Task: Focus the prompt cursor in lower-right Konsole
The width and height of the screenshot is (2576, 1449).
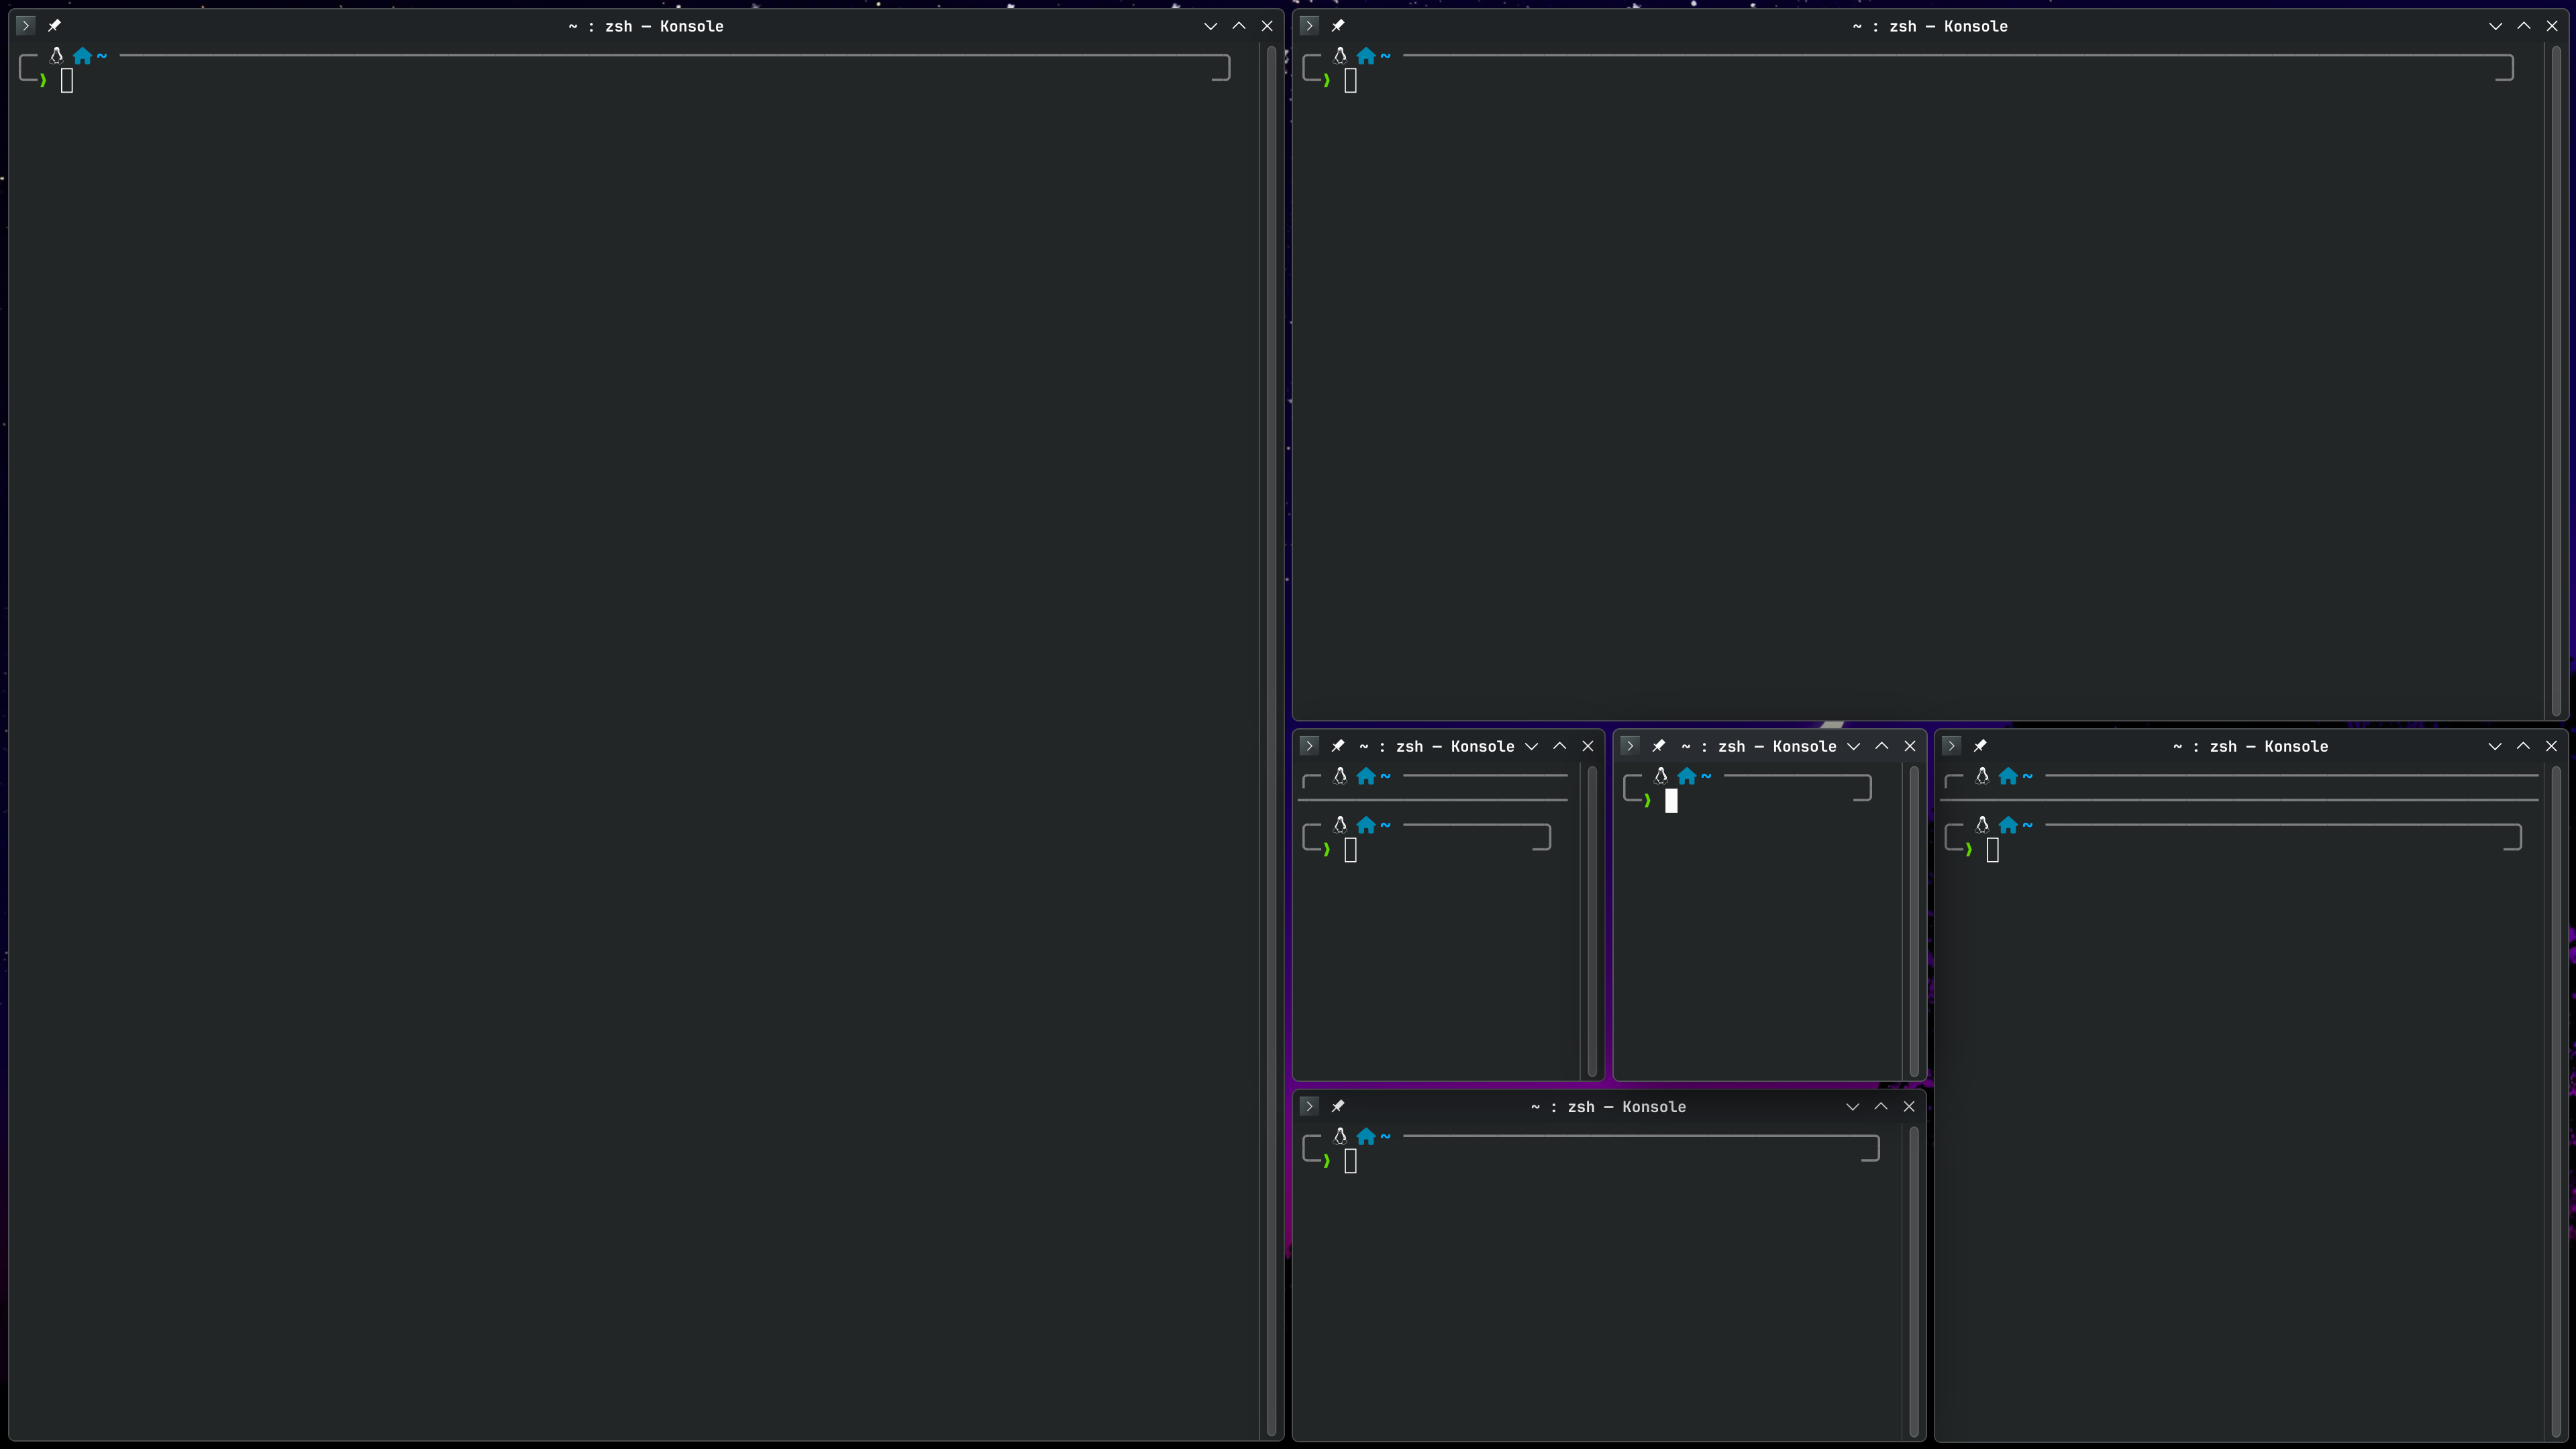Action: click(1993, 850)
